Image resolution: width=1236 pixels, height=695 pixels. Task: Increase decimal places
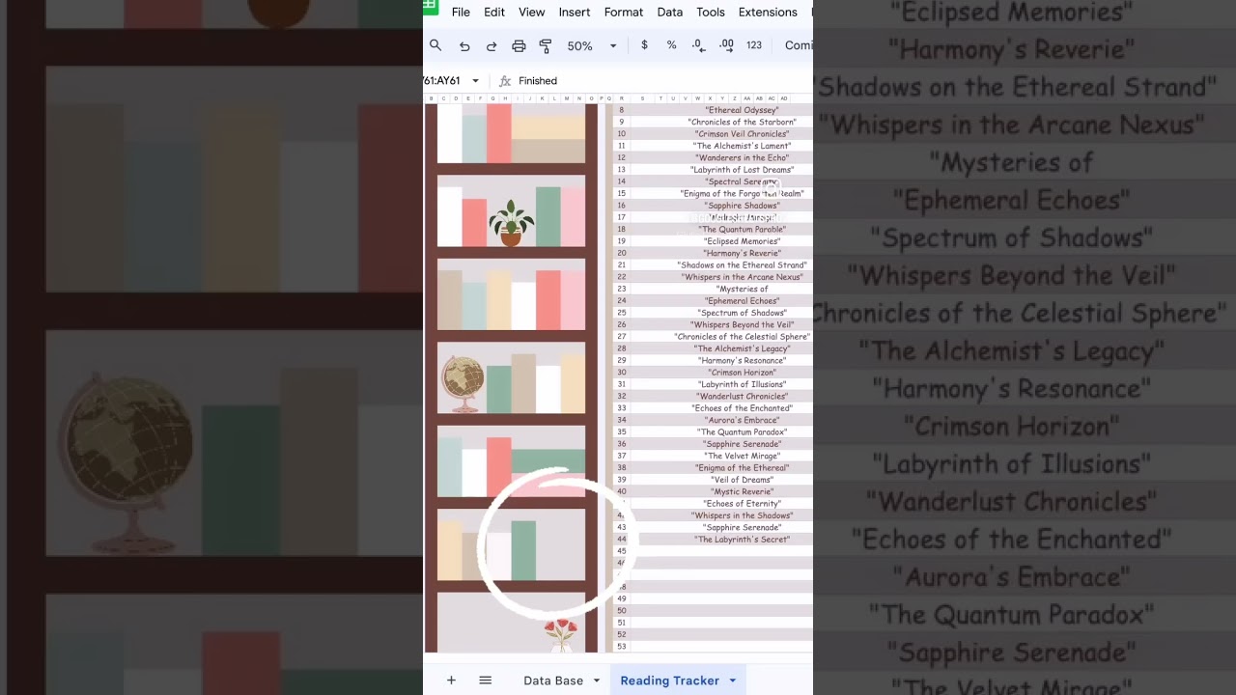click(x=726, y=45)
